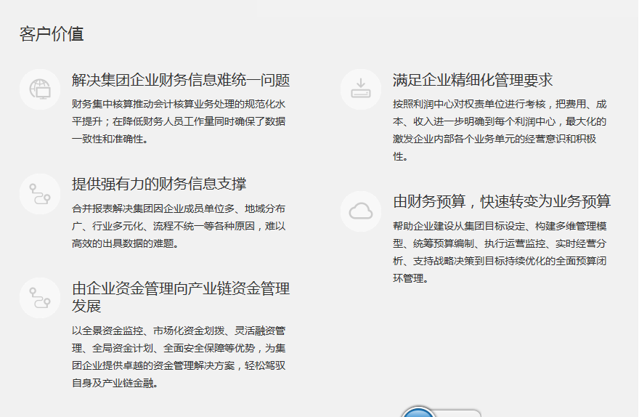
Task: Click paragraph starting 财务集中核算推动会计核算
Action: [x=179, y=121]
